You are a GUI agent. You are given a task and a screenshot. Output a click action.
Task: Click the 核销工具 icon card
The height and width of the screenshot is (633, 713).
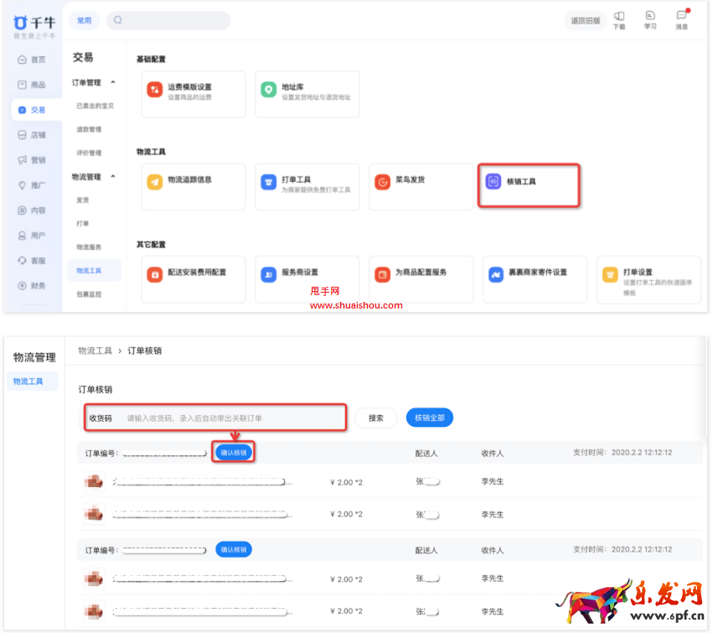pyautogui.click(x=493, y=181)
